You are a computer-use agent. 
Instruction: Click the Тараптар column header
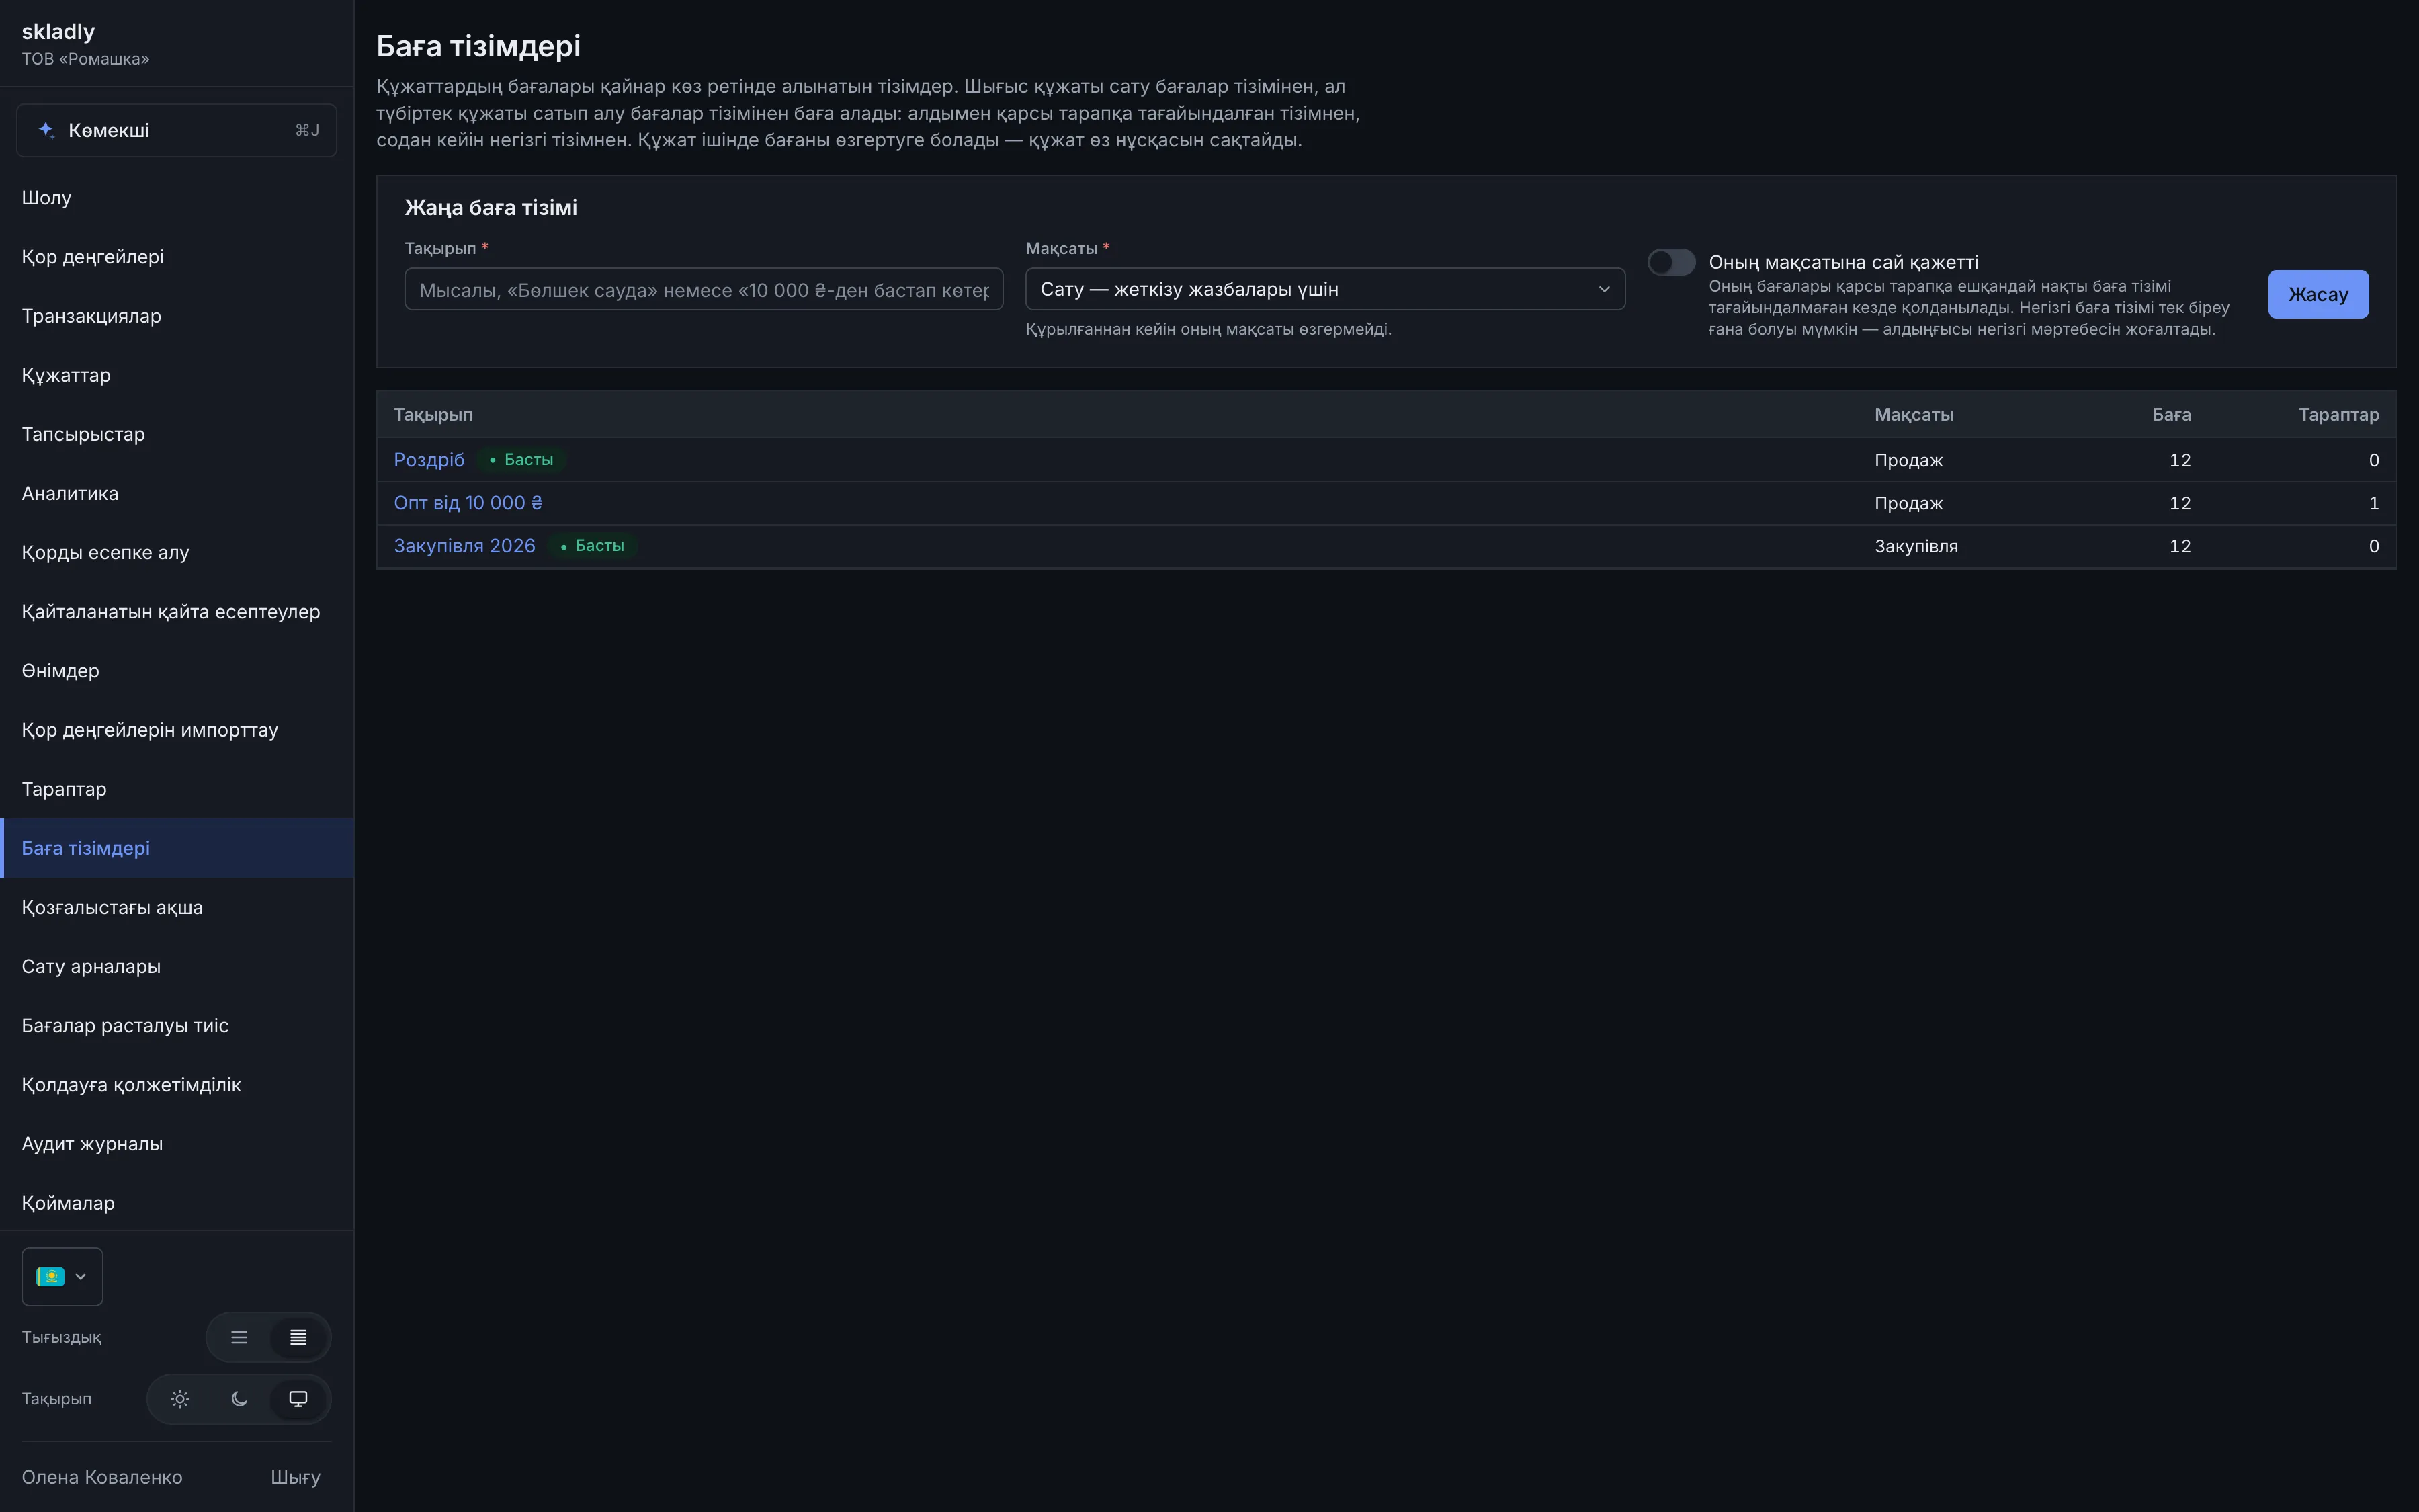(x=2338, y=414)
